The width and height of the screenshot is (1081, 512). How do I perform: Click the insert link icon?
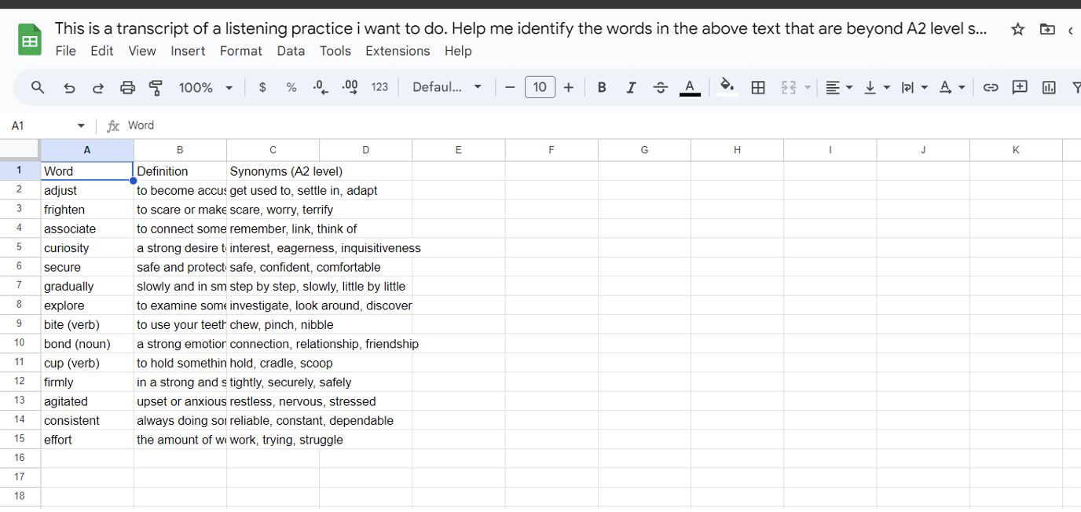(x=991, y=87)
